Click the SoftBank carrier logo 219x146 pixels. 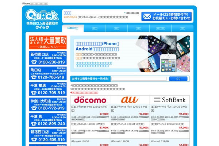click(x=170, y=100)
